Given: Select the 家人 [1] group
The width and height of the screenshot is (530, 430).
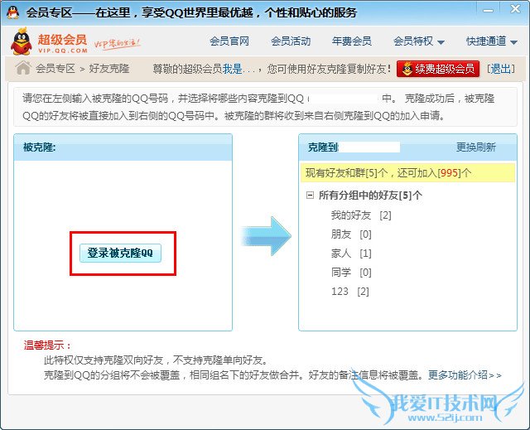Looking at the screenshot, I should (x=351, y=254).
